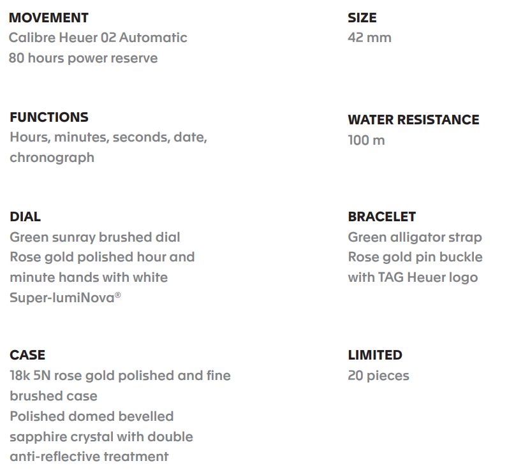Screen dimensions: 523x475
Task: Select the 20 pieces value
Action: click(379, 376)
